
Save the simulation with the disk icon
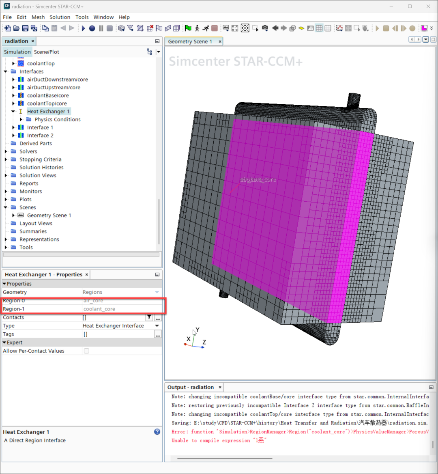tap(25, 28)
